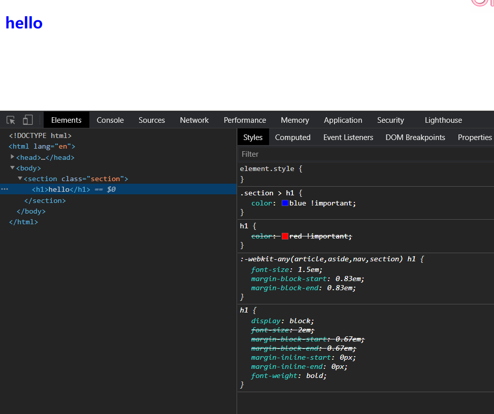494x414 pixels.
Task: Click the three-dots icon beside h1 row
Action: pos(5,189)
